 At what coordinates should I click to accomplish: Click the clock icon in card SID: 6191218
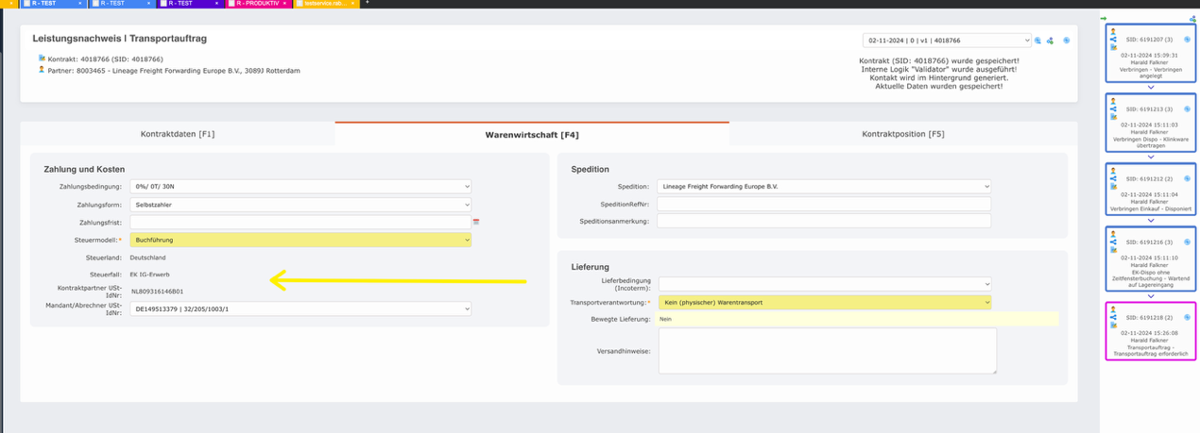click(x=1187, y=319)
